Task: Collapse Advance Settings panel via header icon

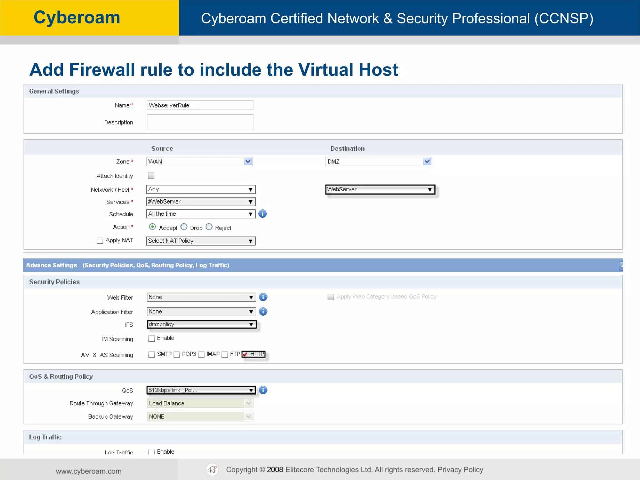Action: (621, 266)
